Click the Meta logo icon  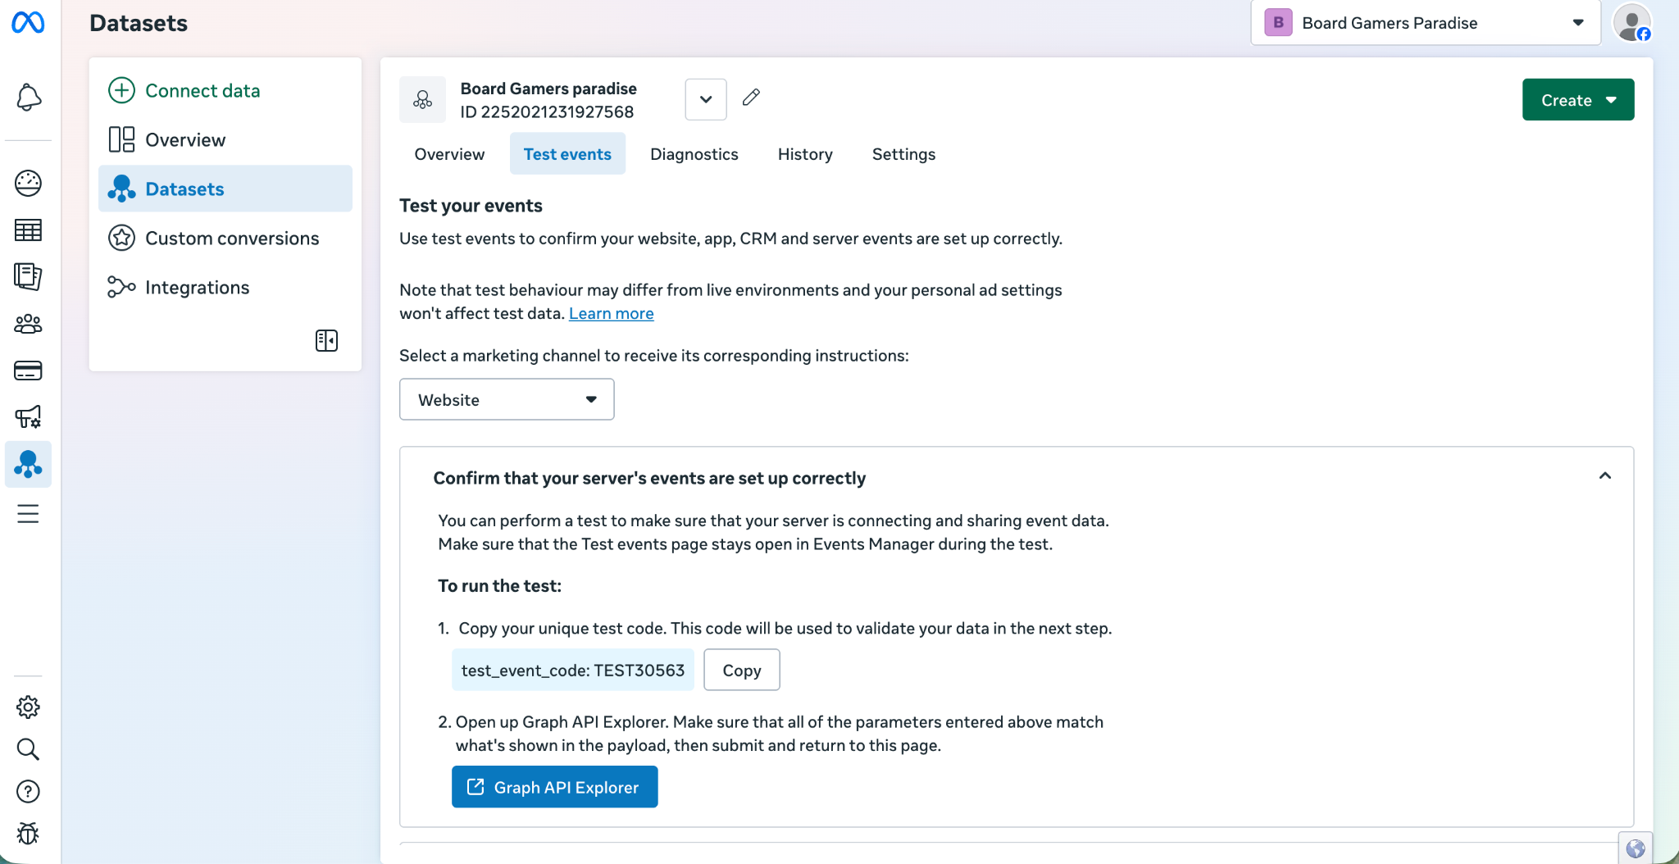point(28,23)
